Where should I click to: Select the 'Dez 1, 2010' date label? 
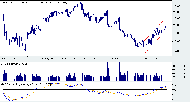pyautogui.click(x=110, y=59)
